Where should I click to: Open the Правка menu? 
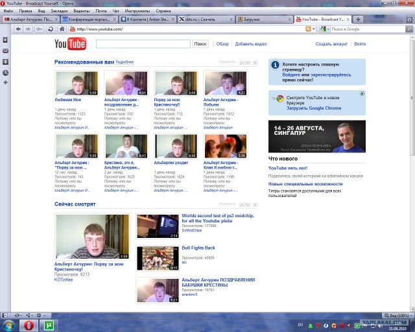pos(25,11)
